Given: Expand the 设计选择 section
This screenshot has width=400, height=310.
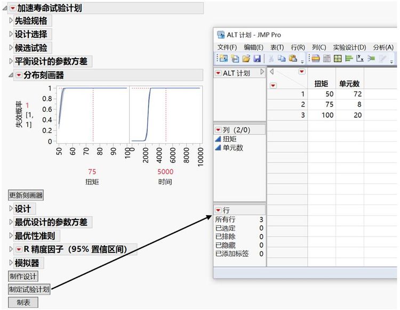Looking at the screenshot, I should [11, 34].
